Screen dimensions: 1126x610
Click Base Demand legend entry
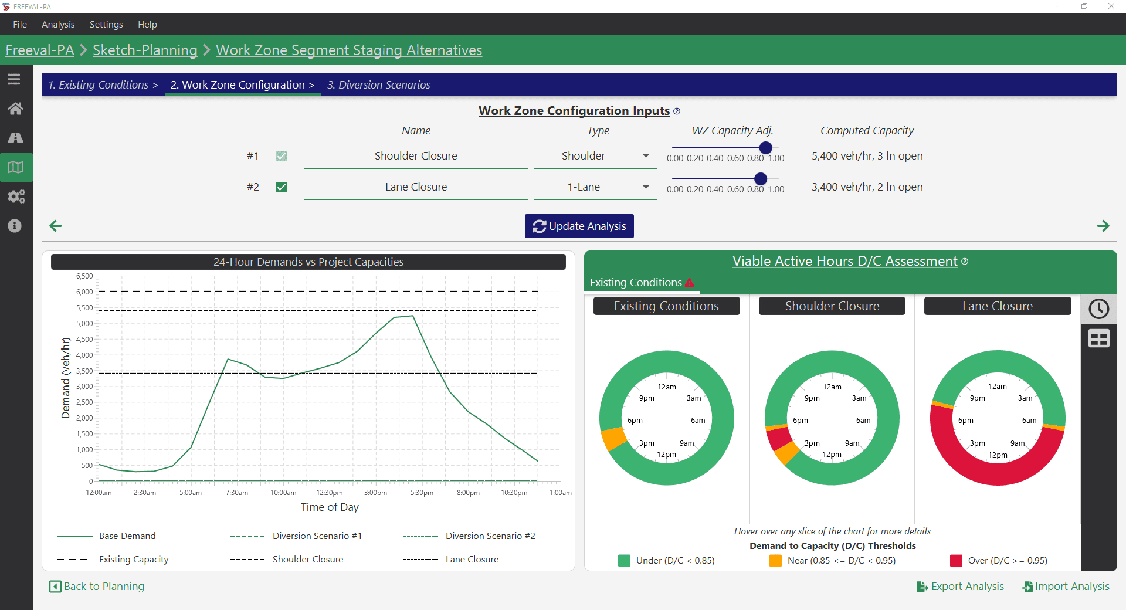click(106, 536)
